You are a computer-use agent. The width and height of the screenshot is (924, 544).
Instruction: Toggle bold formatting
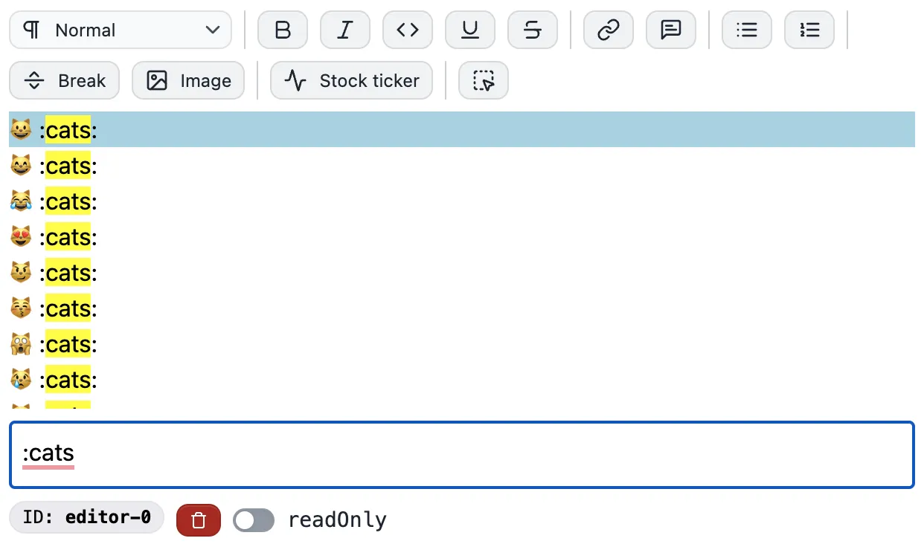click(x=283, y=30)
